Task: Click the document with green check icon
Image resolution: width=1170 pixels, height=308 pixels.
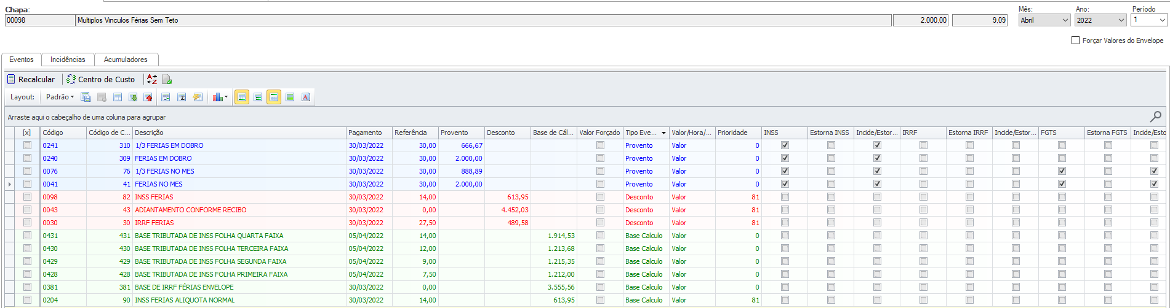Action: click(x=167, y=79)
